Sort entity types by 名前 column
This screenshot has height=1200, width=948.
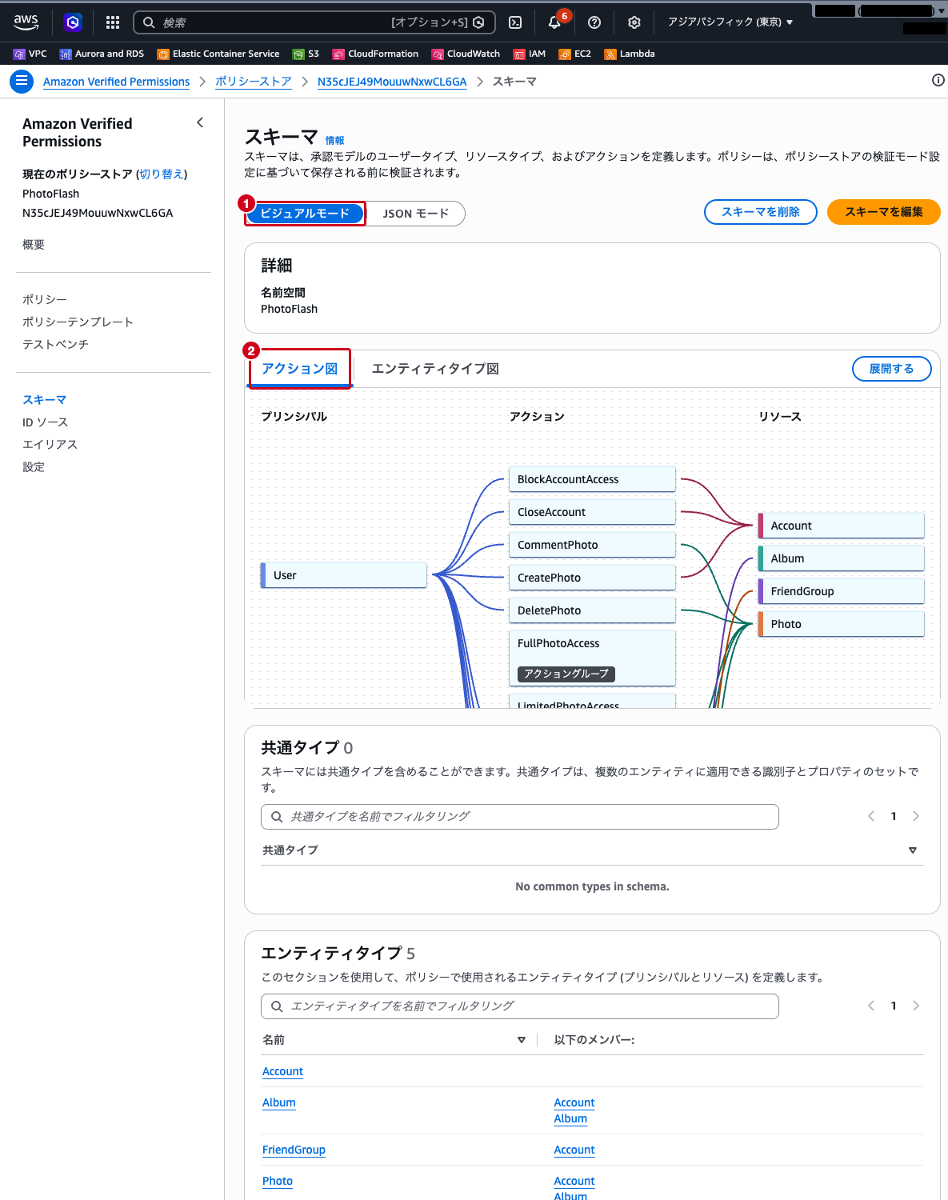tap(522, 1040)
